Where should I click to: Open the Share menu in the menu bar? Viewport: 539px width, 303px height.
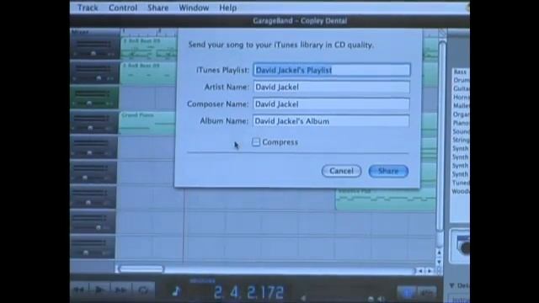[157, 8]
